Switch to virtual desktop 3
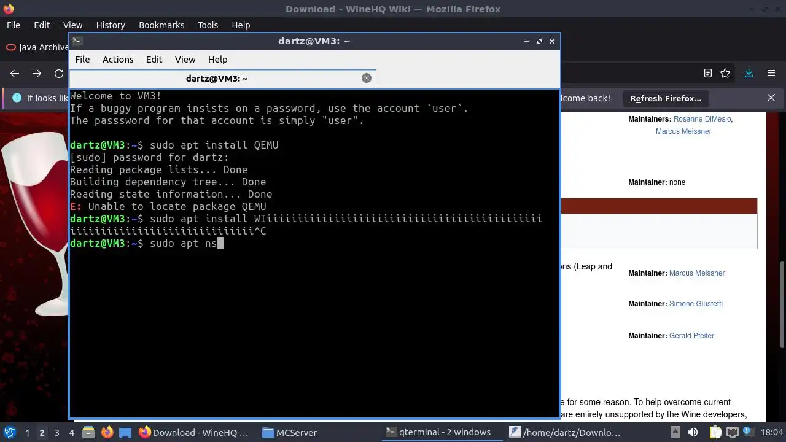786x442 pixels. coord(57,433)
